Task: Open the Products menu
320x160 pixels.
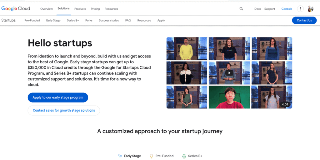Action: click(x=80, y=9)
